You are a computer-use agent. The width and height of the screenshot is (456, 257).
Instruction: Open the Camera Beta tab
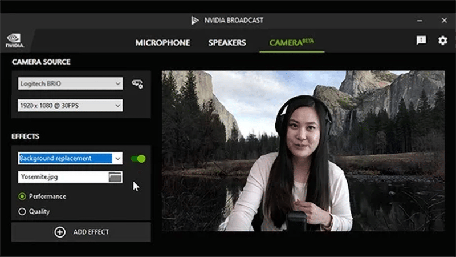[291, 43]
